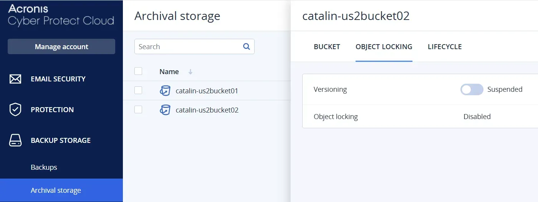
Task: Click the Email Security envelope icon
Action: (x=15, y=79)
